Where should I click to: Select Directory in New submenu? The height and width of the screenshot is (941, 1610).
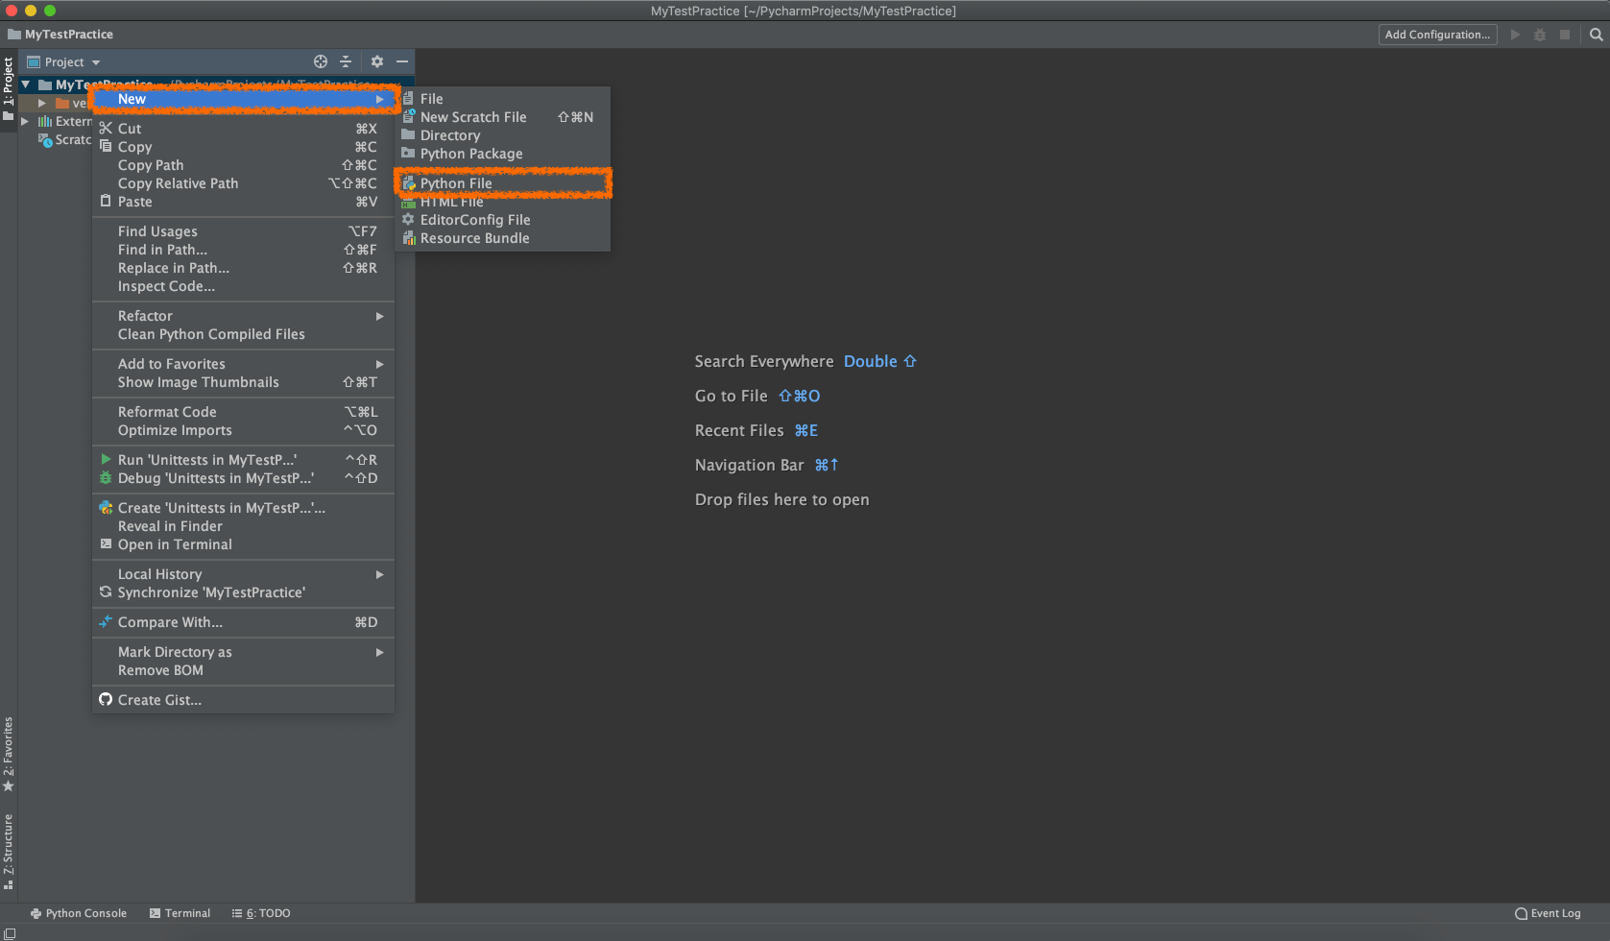pyautogui.click(x=503, y=135)
